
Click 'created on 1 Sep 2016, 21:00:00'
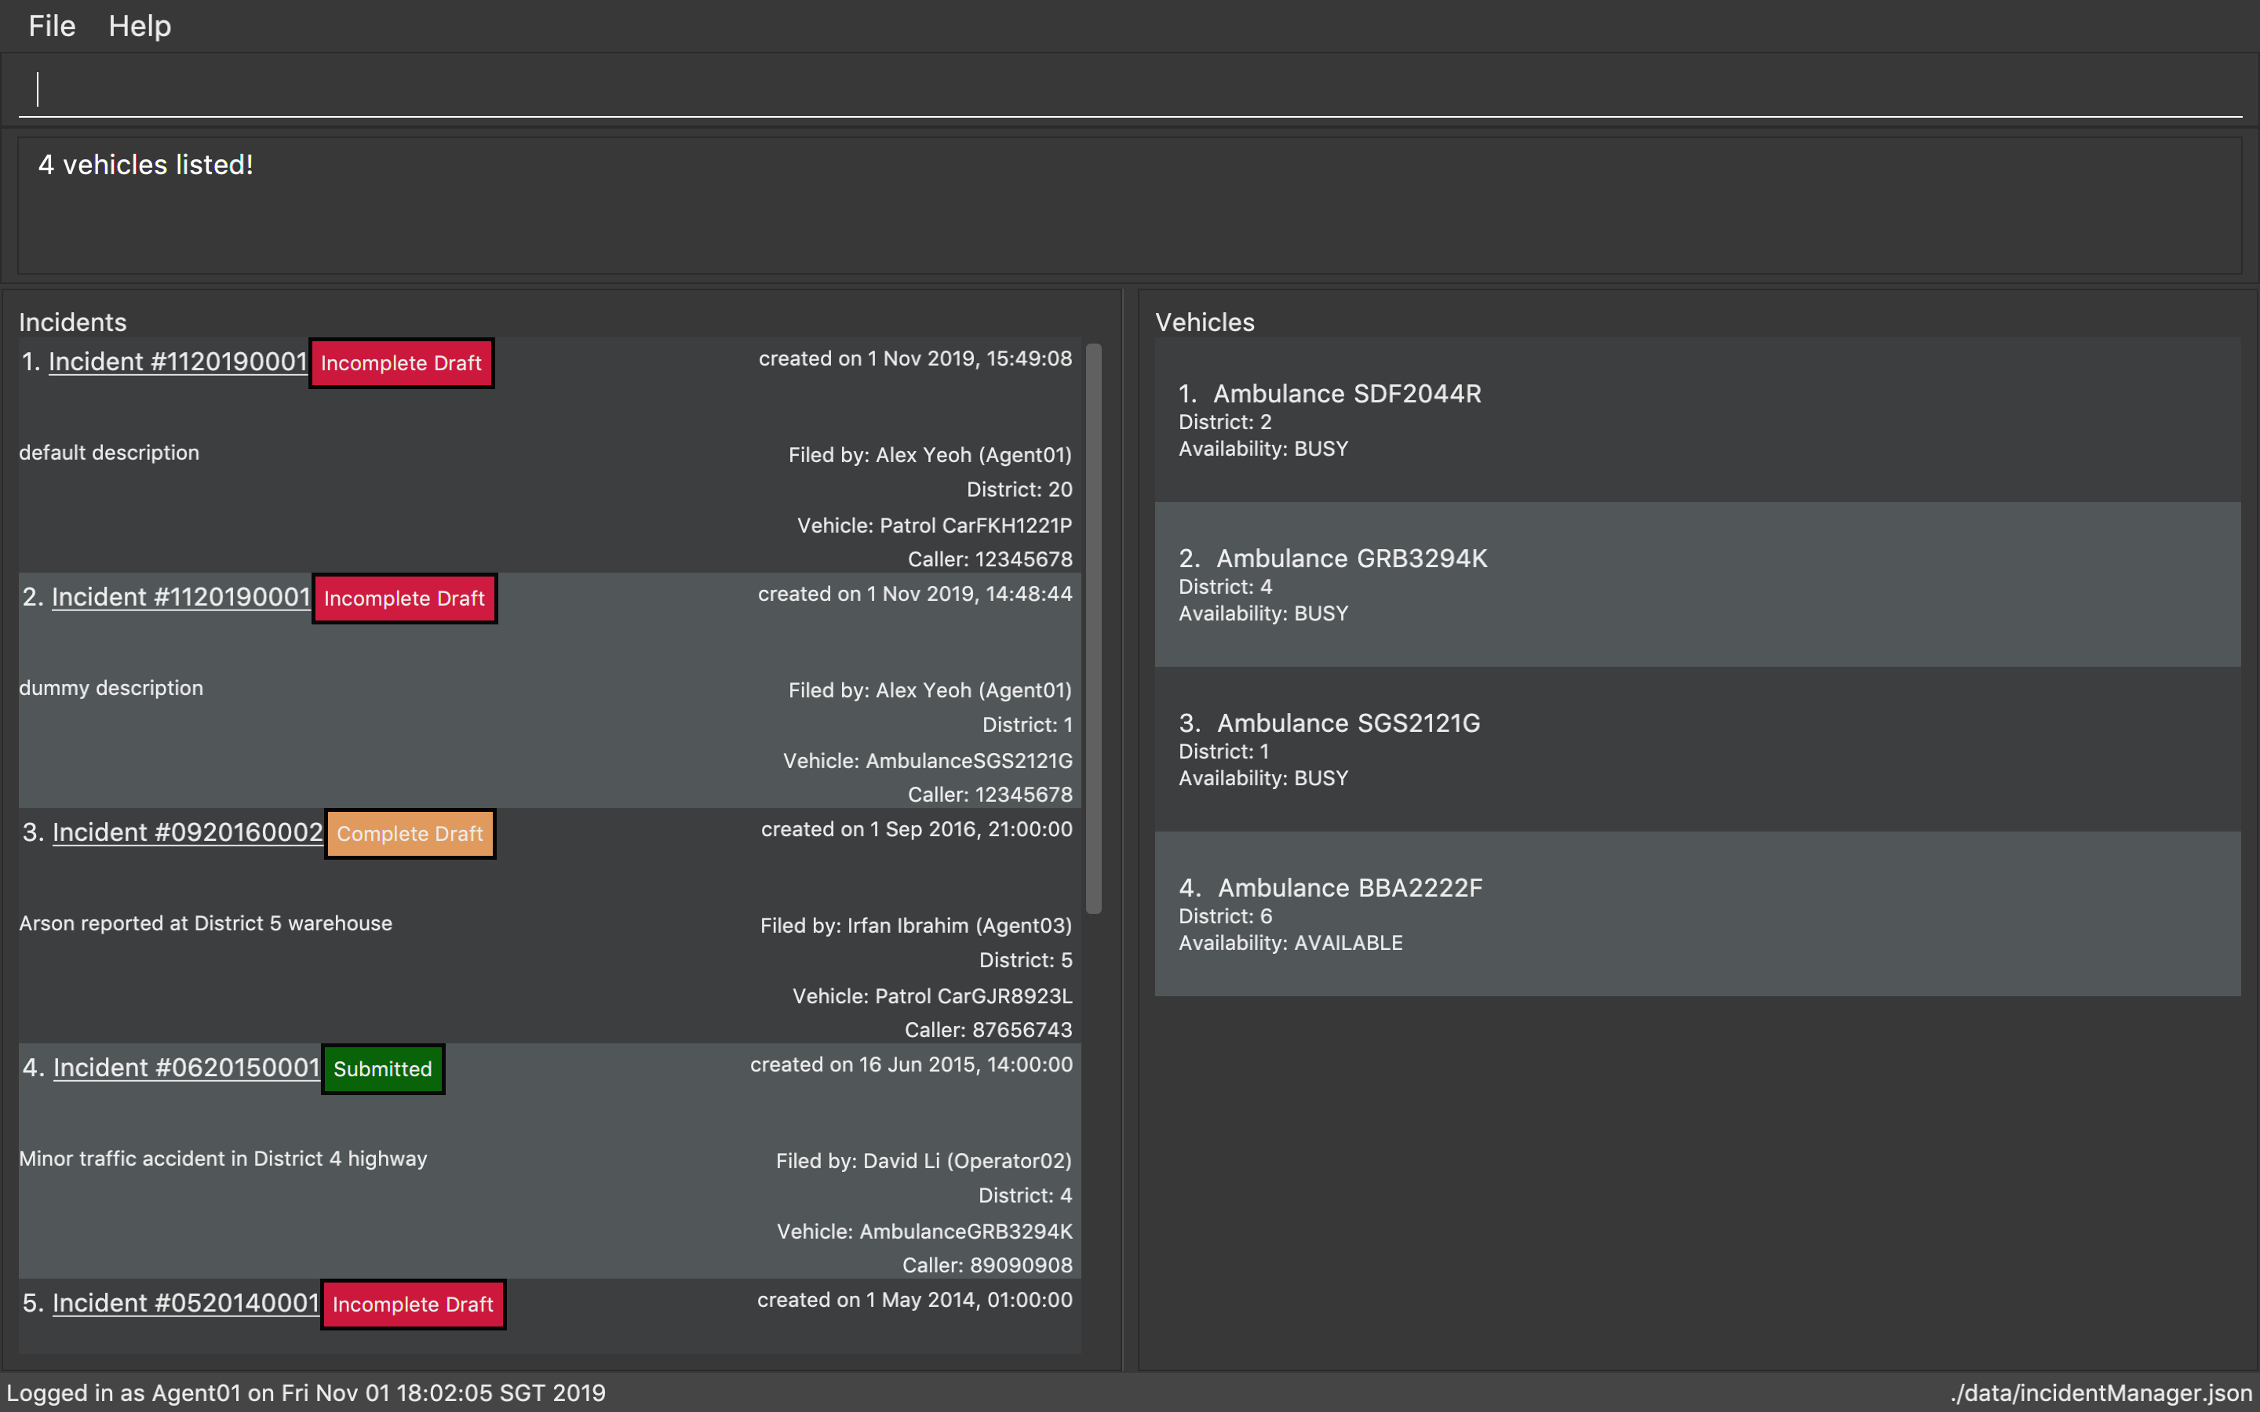click(x=917, y=829)
